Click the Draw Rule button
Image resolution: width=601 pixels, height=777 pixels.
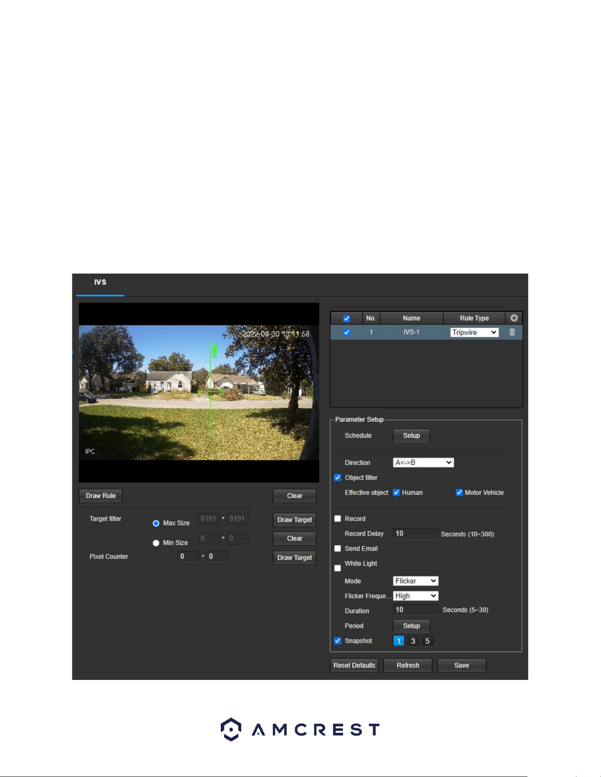pos(101,496)
